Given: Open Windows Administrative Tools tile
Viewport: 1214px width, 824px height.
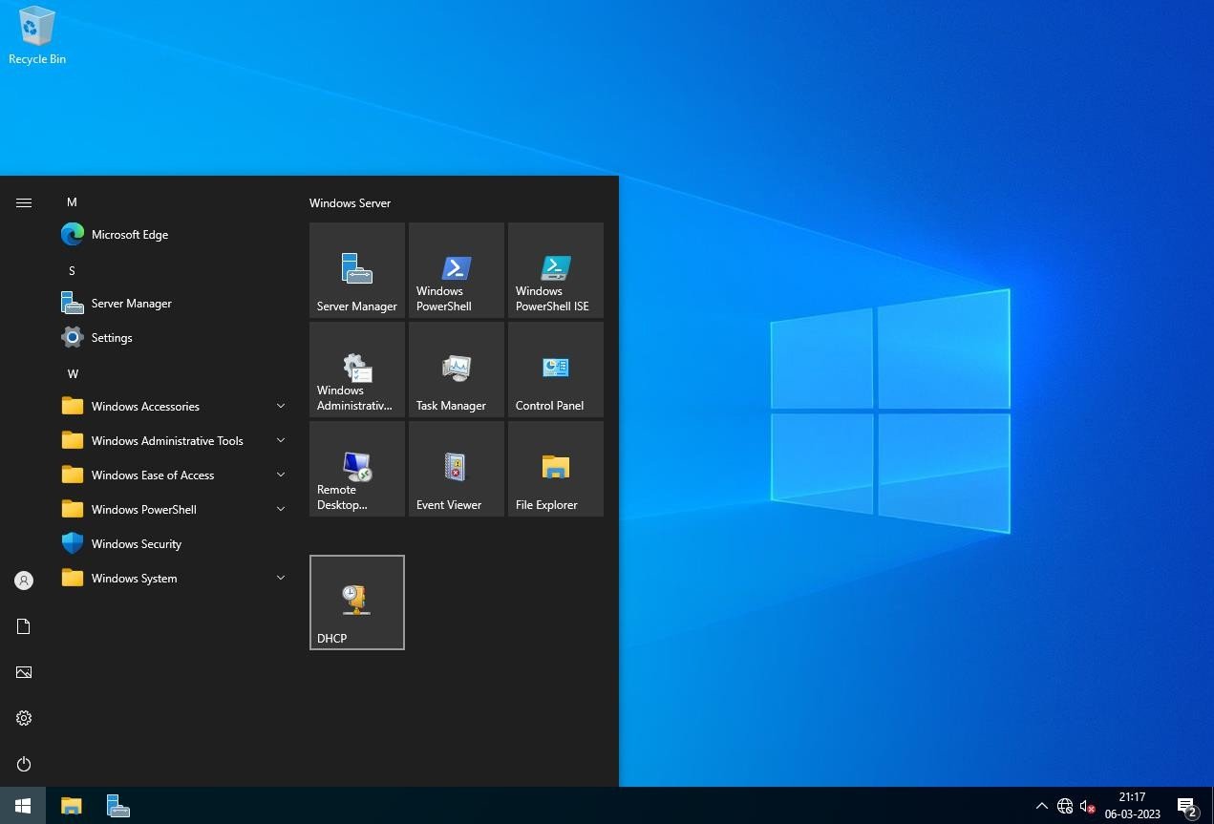Looking at the screenshot, I should pos(357,370).
